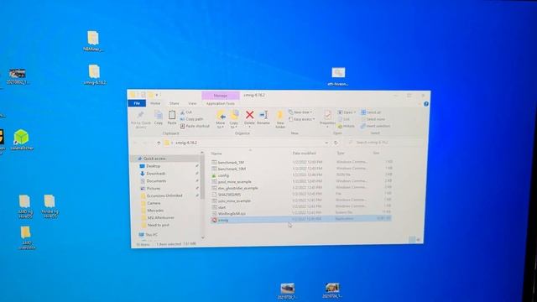Switch to the Application Tools tab
Image resolution: width=537 pixels, height=302 pixels.
pos(221,103)
